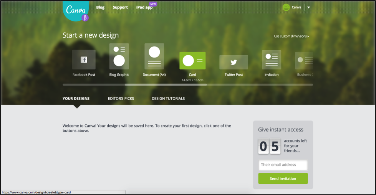Open the iPad app page

(144, 7)
